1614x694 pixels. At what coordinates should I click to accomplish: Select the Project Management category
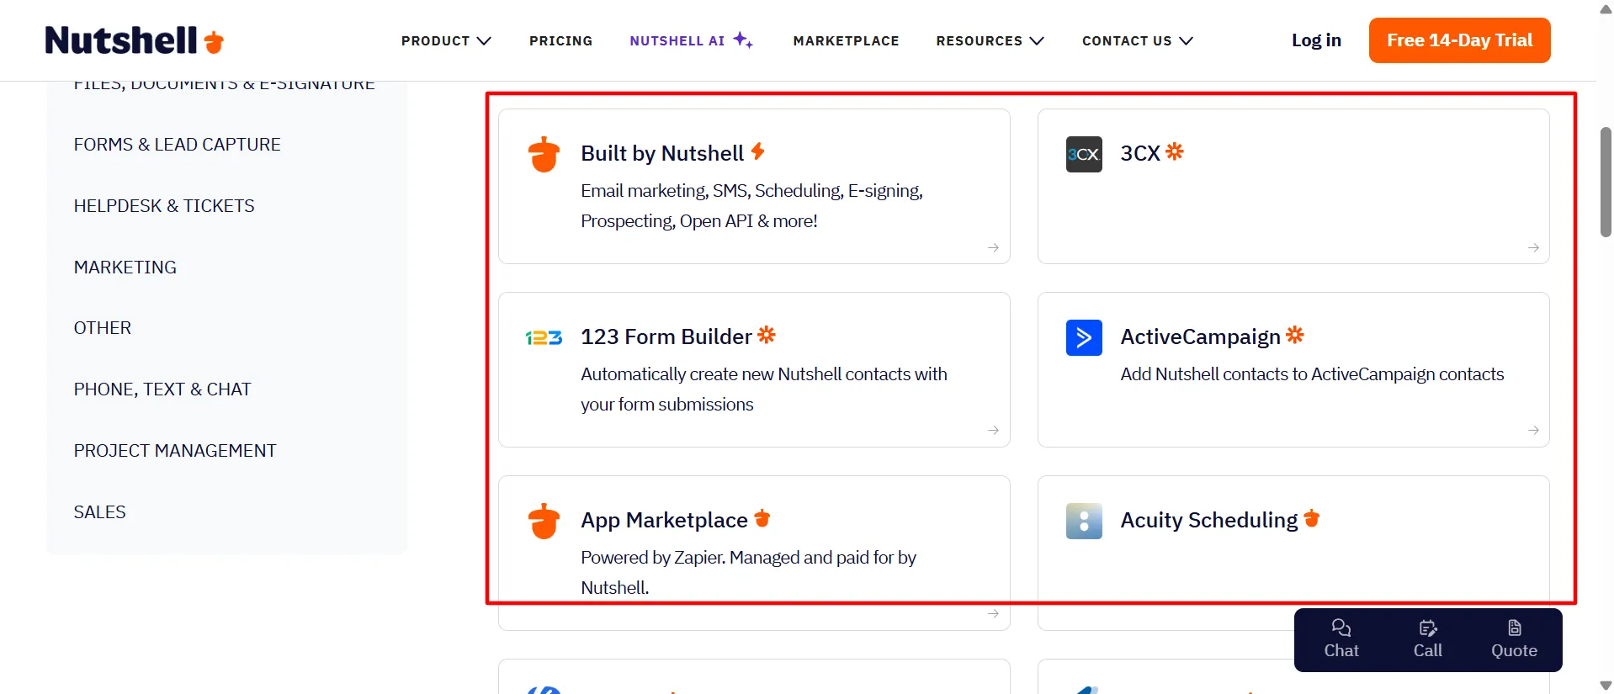point(175,451)
